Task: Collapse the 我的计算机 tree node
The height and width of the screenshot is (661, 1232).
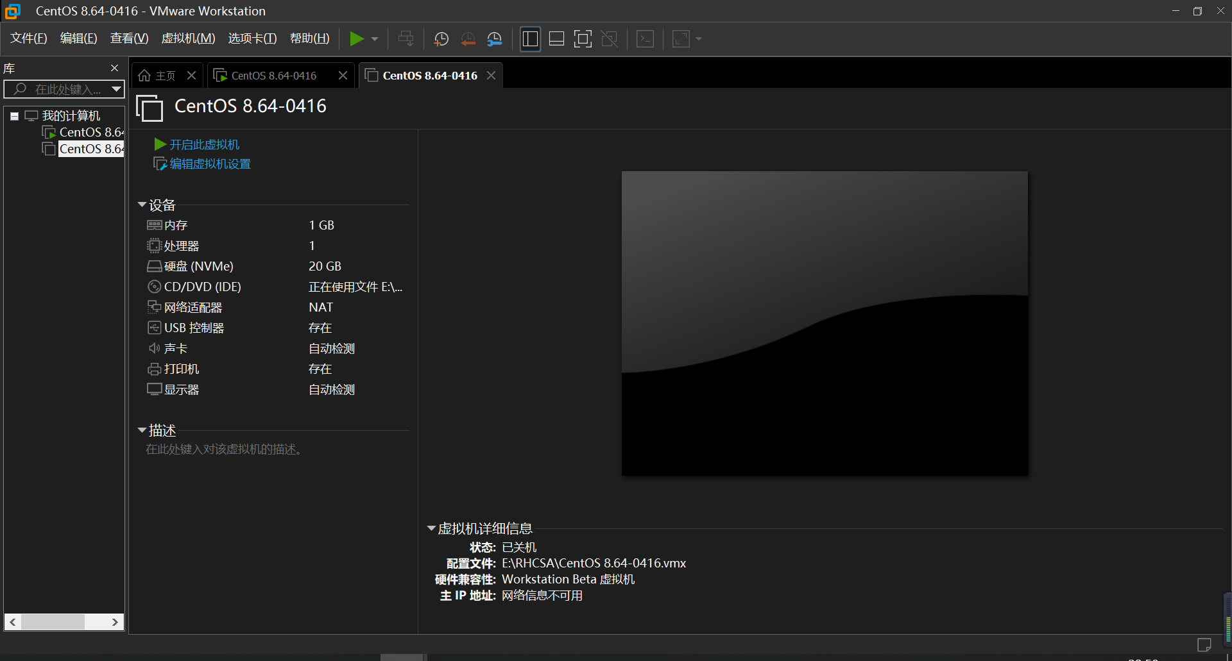Action: [14, 116]
